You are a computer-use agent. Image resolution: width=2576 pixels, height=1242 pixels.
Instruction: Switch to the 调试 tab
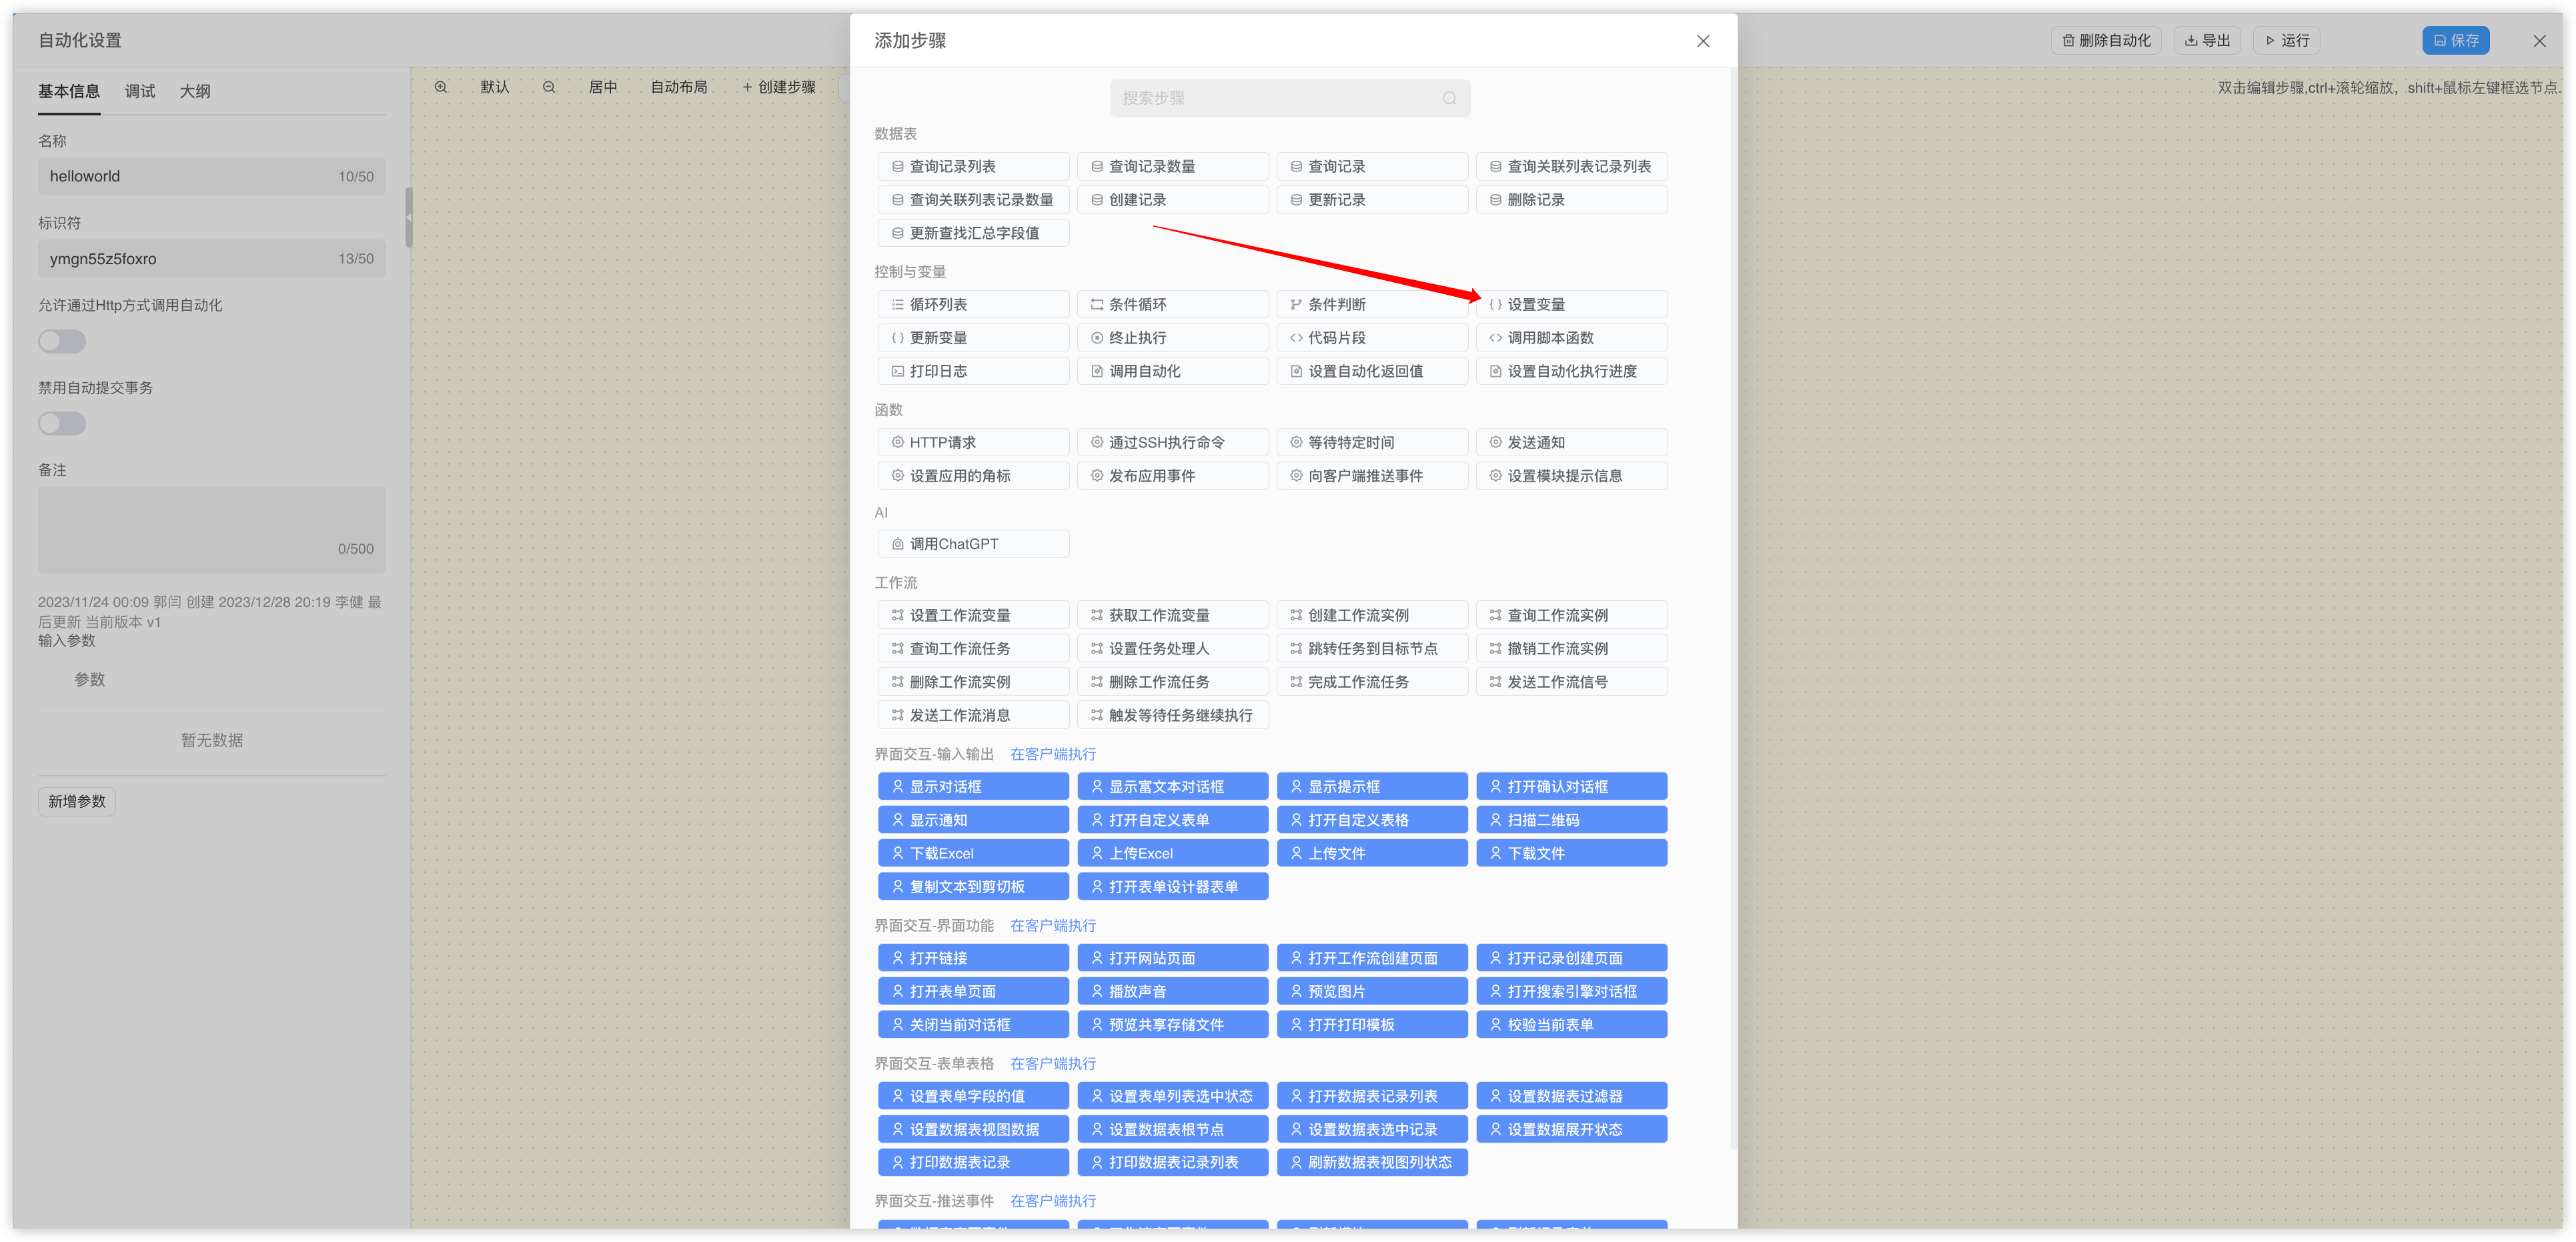point(139,90)
